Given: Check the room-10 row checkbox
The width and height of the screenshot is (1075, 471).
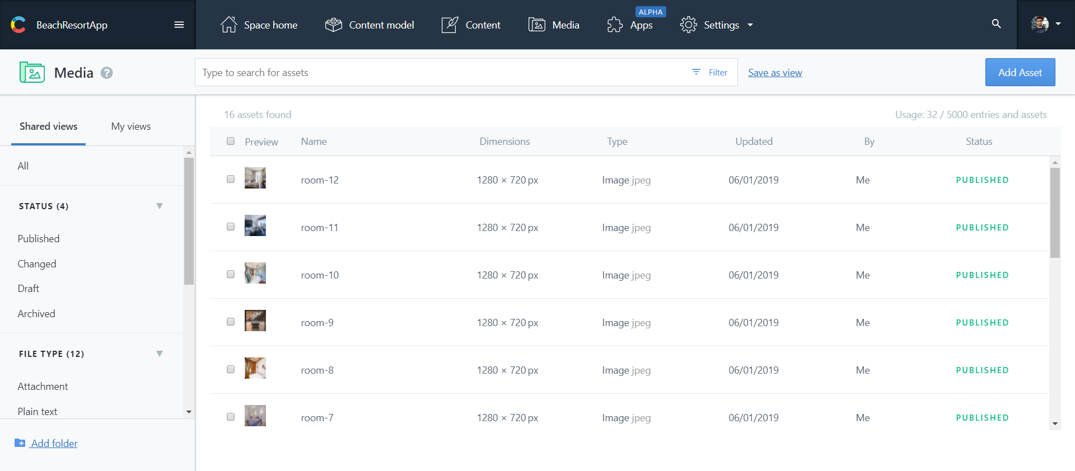Looking at the screenshot, I should pyautogui.click(x=231, y=274).
